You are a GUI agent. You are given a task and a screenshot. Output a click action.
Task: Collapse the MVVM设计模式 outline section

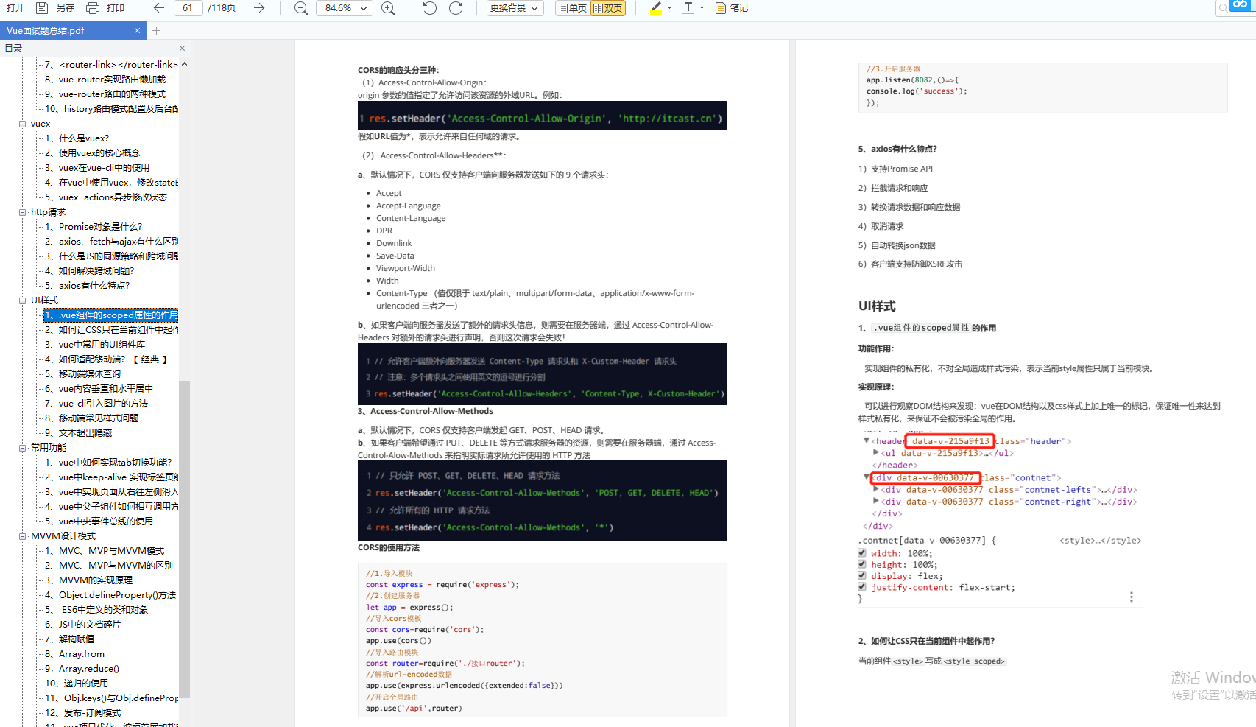click(x=23, y=536)
